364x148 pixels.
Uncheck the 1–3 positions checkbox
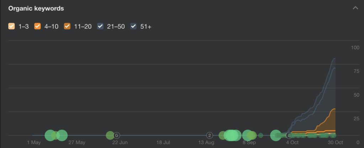click(11, 26)
